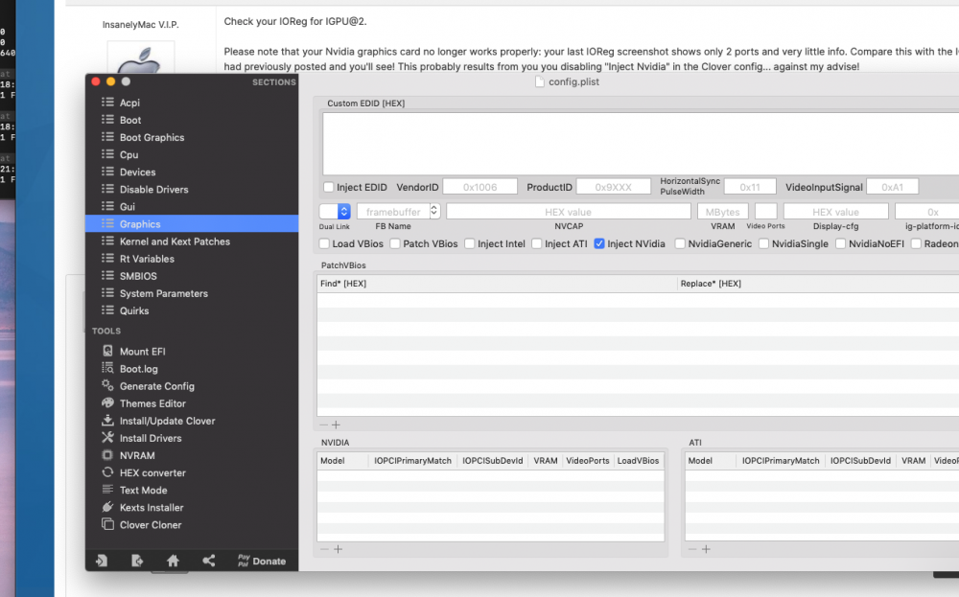Enable the NvidiaSingle checkbox
This screenshot has height=597, width=959.
[764, 243]
